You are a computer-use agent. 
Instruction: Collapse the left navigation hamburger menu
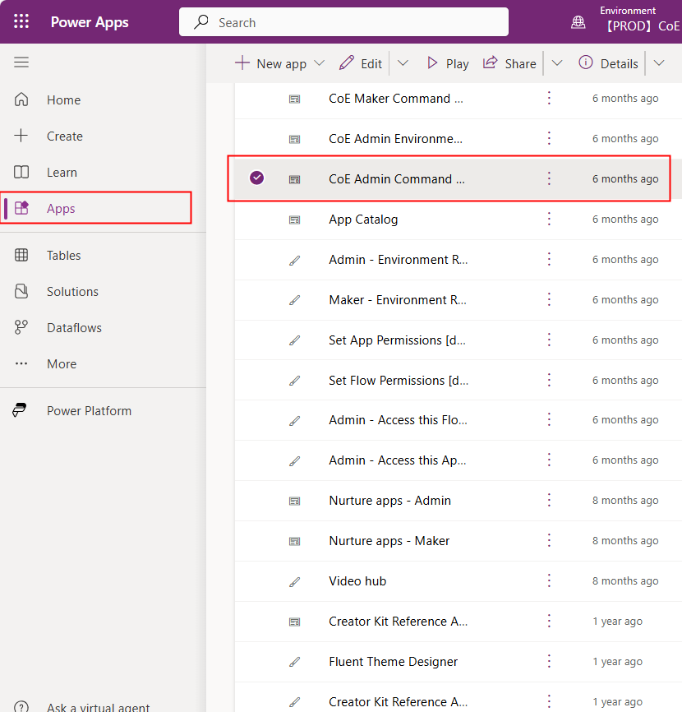coord(21,62)
